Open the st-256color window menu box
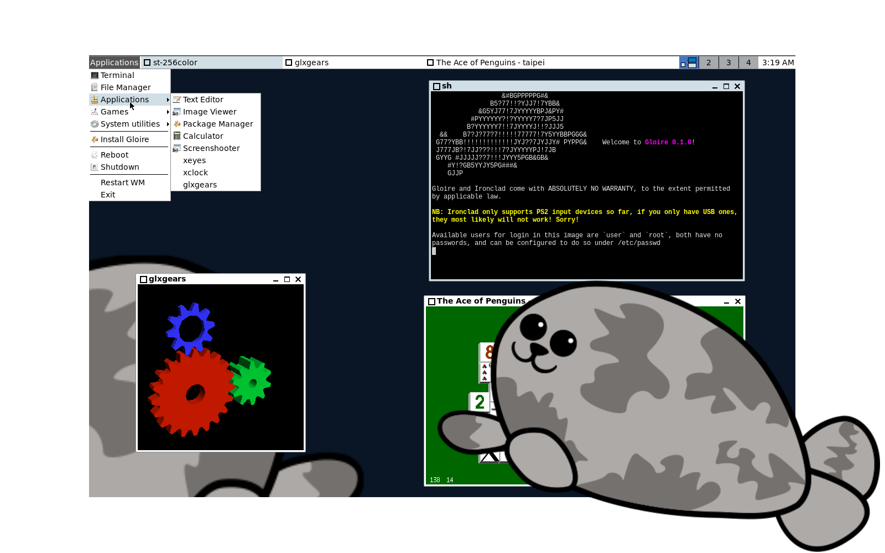 147,62
